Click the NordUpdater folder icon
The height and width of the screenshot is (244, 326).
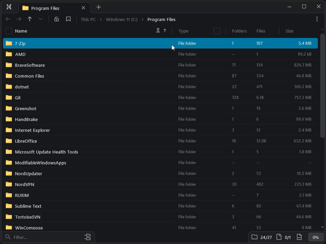[x=9, y=174]
